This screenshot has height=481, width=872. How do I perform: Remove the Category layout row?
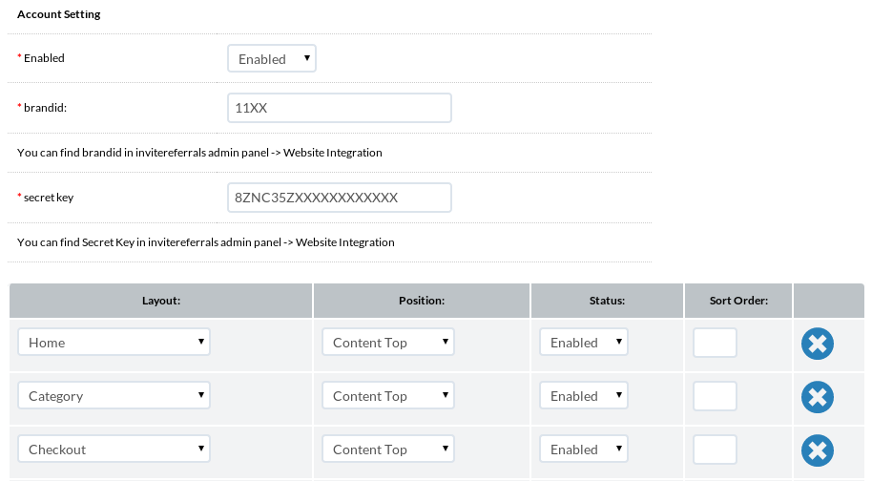tap(817, 397)
